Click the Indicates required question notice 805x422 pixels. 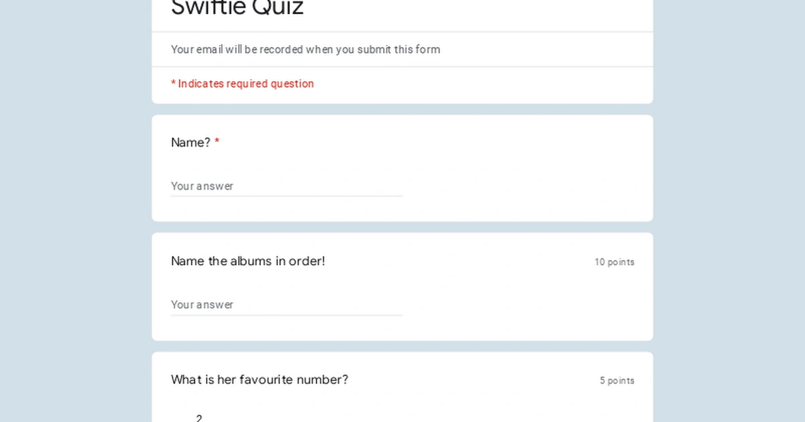[242, 84]
